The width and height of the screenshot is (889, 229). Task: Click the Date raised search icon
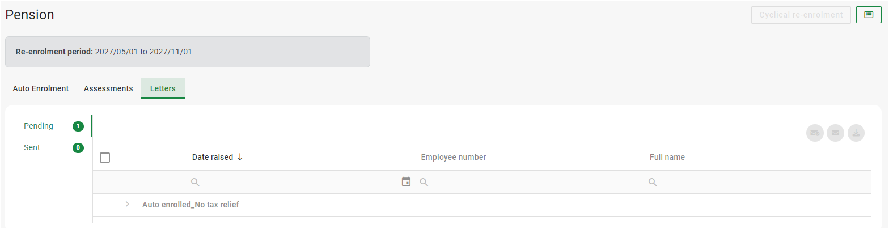pos(195,183)
